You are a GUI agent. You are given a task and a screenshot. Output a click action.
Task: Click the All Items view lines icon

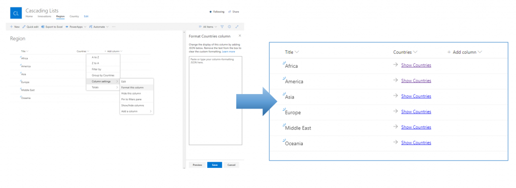pyautogui.click(x=200, y=27)
